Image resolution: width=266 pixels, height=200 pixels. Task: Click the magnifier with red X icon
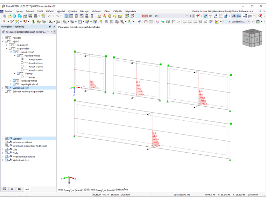click(260, 16)
